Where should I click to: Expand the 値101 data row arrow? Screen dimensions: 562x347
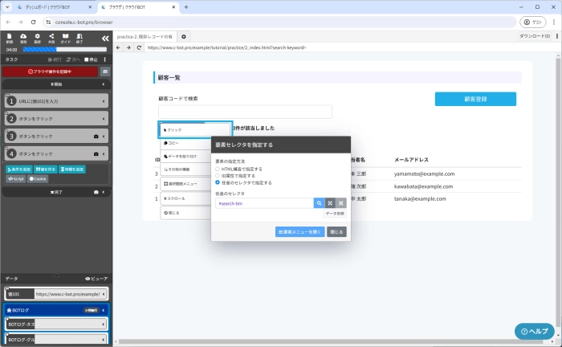105,295
